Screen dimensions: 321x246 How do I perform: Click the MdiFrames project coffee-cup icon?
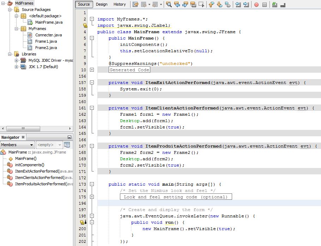10,3
